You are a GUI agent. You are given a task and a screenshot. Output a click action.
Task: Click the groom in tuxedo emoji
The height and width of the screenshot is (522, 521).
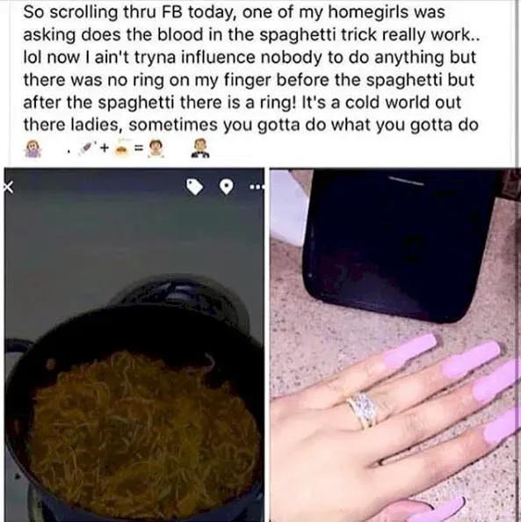200,149
